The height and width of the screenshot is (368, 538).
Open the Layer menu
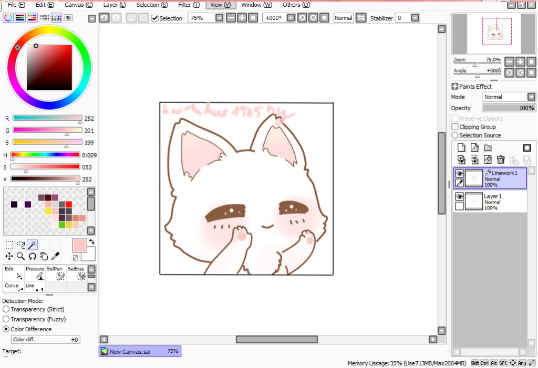click(115, 5)
